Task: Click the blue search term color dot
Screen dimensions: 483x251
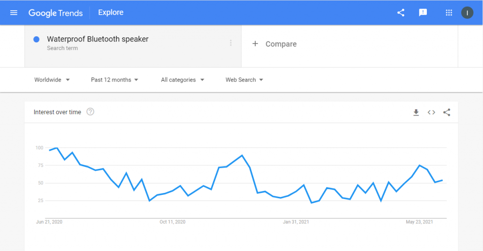Action: (36, 40)
